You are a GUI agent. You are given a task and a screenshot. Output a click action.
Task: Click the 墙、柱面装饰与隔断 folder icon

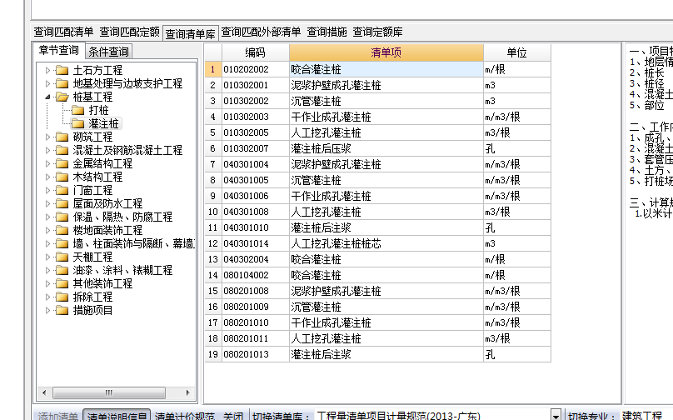(x=62, y=243)
